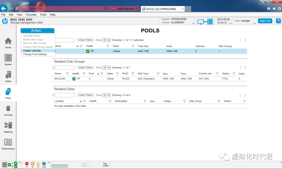
Task: Open the Volumes section in sidebar
Action: click(8, 110)
